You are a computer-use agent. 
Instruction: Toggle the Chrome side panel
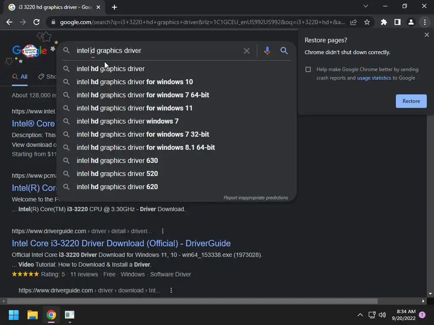click(x=398, y=22)
